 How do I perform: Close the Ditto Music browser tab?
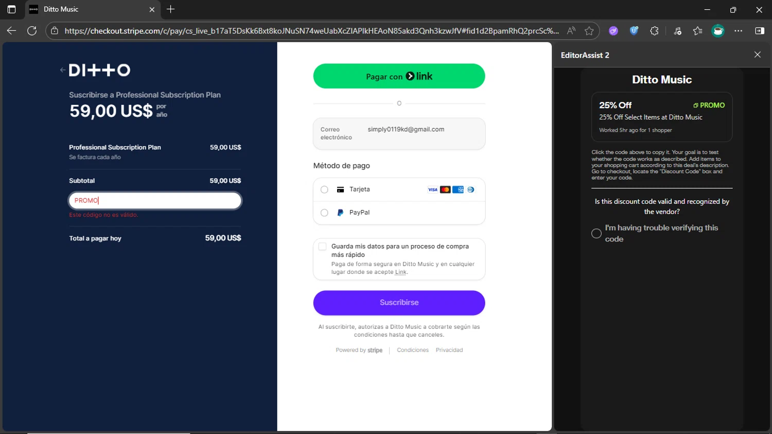click(152, 9)
